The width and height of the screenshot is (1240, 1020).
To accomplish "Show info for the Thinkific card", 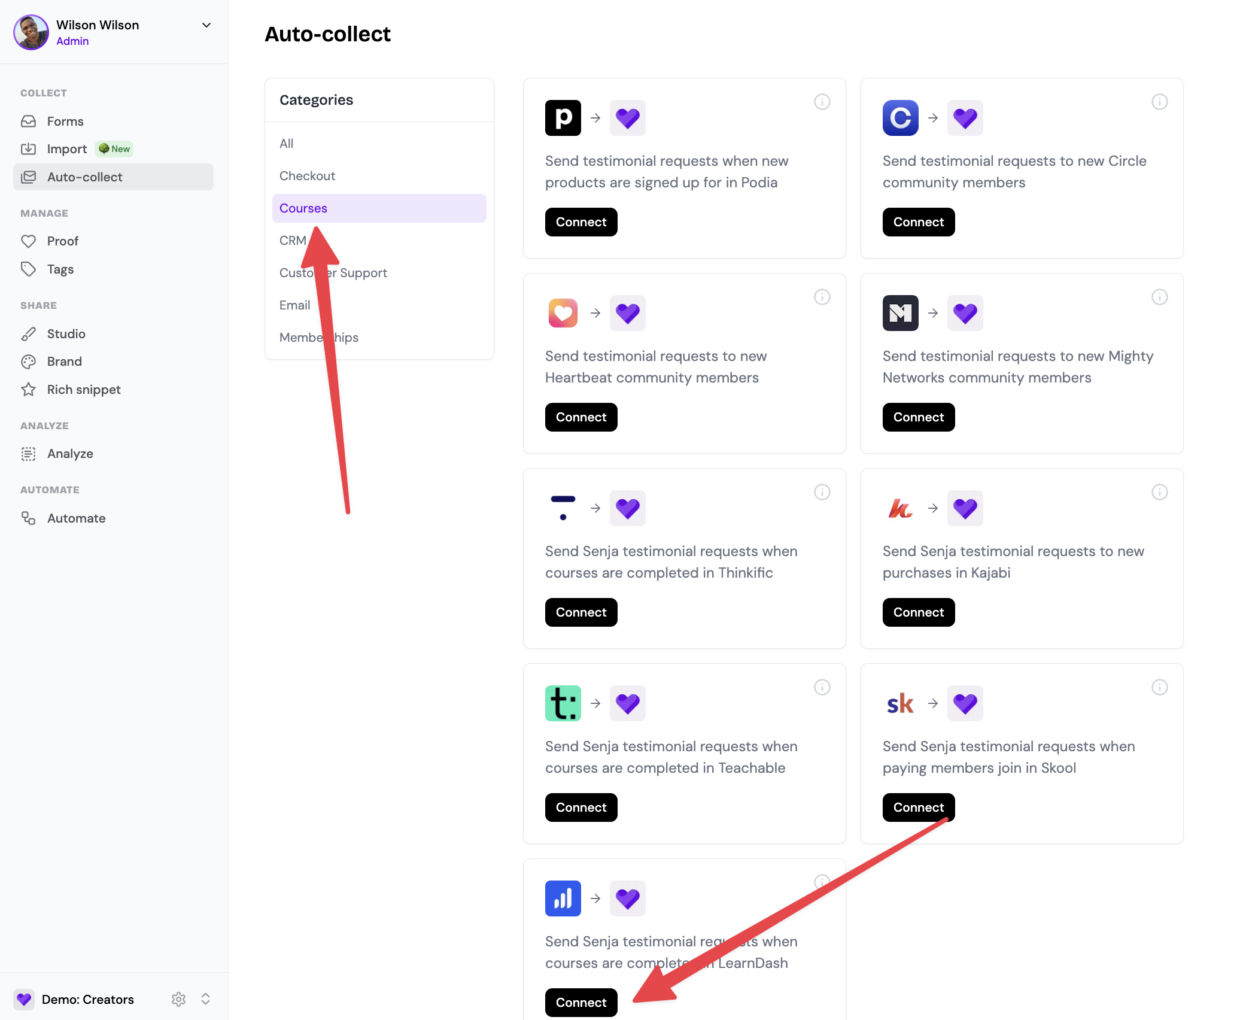I will pyautogui.click(x=822, y=492).
